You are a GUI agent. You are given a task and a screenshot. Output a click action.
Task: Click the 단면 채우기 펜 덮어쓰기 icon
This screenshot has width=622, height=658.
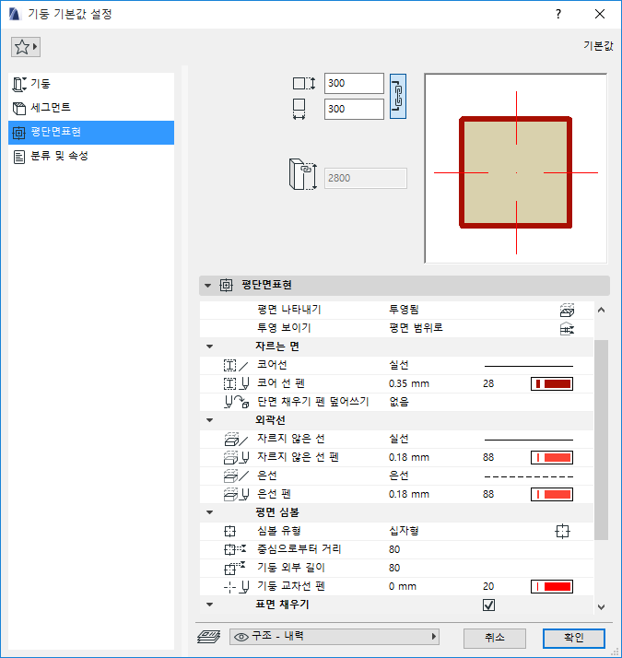237,402
